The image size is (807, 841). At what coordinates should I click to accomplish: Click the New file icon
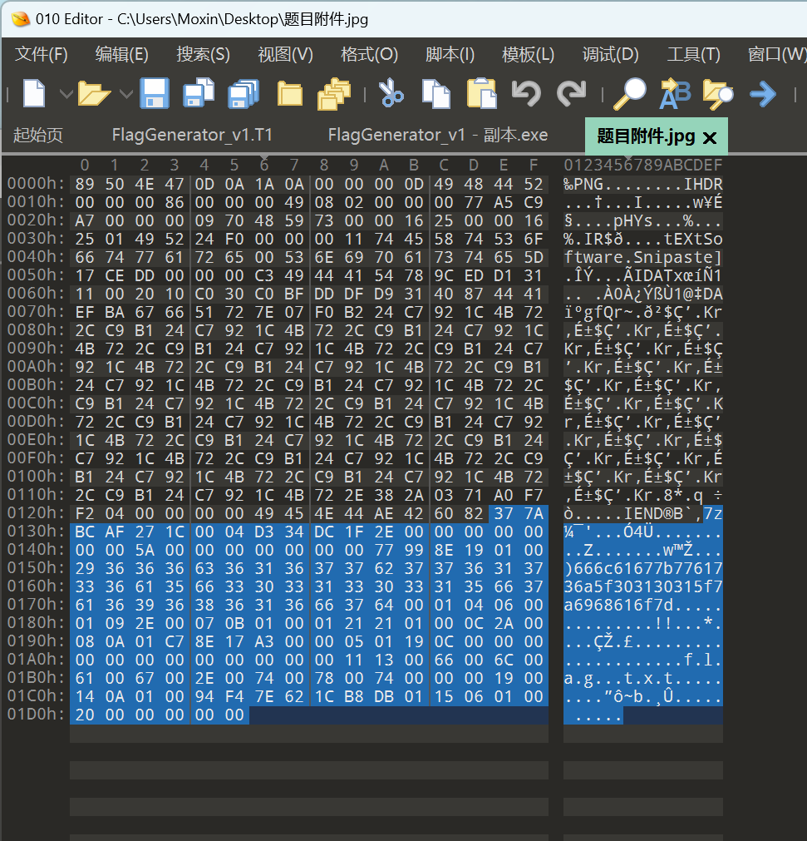click(34, 94)
